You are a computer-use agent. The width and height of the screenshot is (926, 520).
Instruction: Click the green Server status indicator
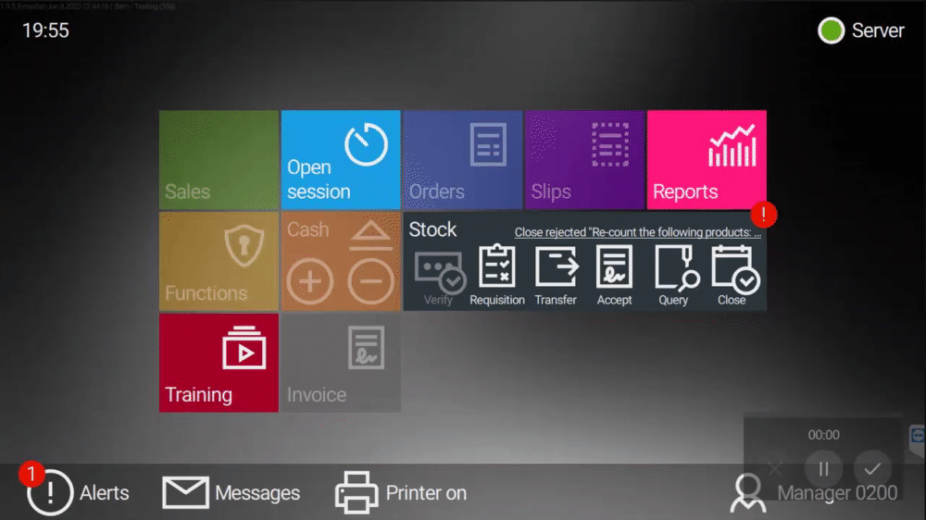831,31
